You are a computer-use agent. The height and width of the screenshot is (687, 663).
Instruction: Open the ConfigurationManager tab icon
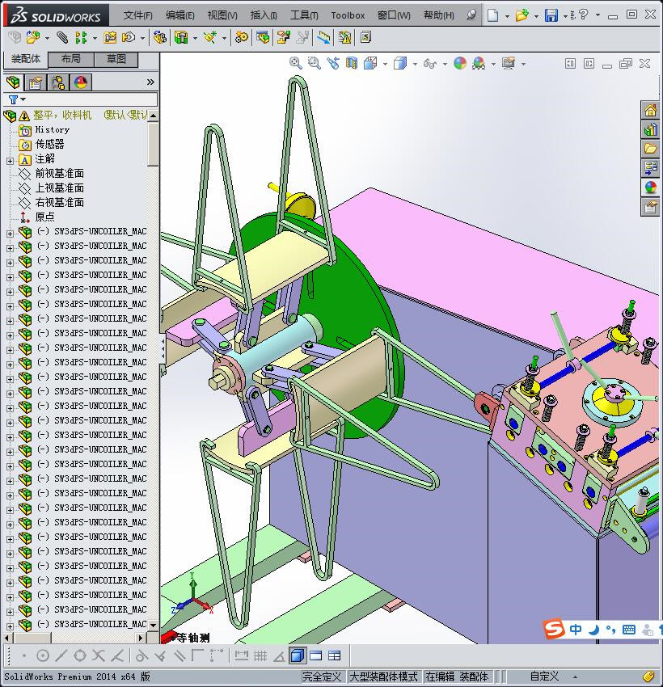[x=58, y=82]
